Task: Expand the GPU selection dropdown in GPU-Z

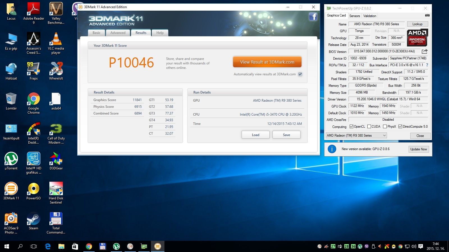Action: coord(356,136)
